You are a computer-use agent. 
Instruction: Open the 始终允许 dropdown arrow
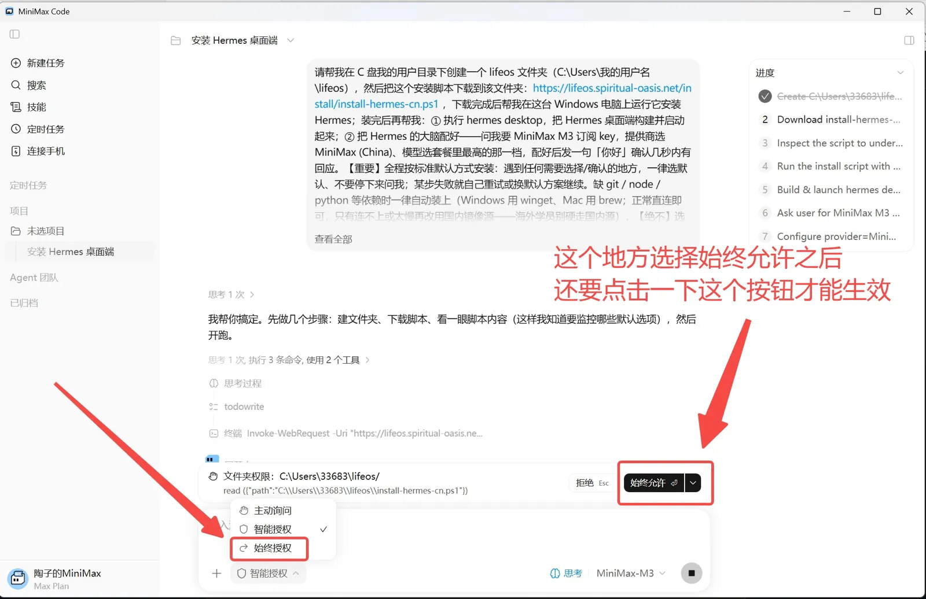[693, 483]
